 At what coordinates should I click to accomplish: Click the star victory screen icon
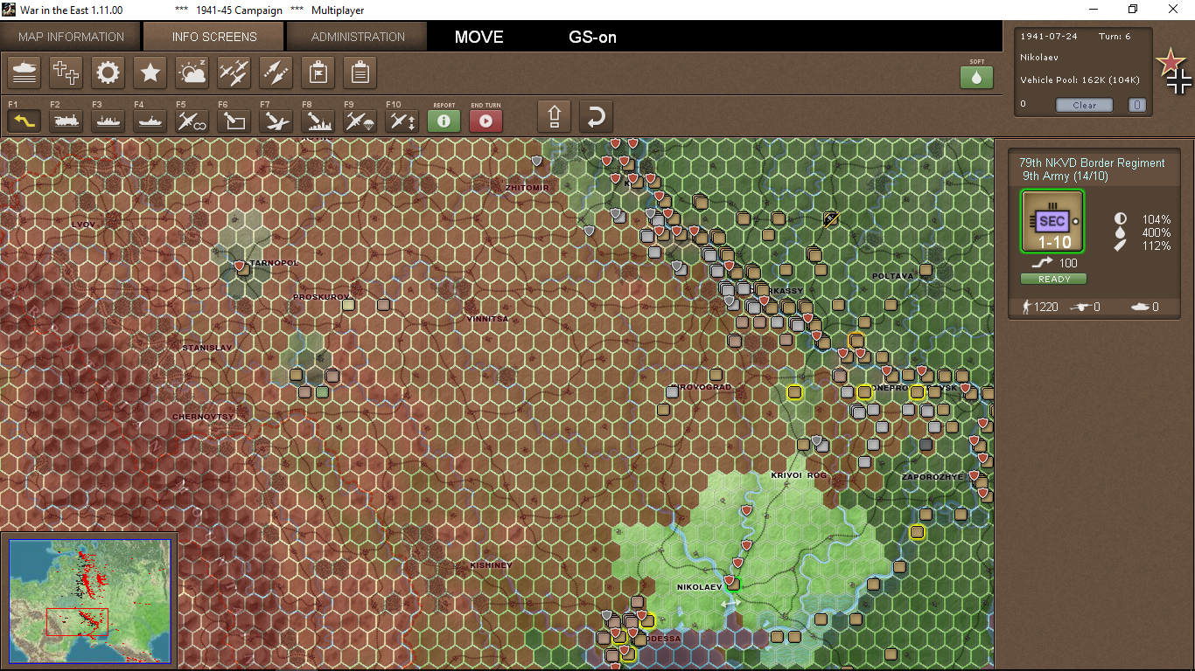click(150, 72)
